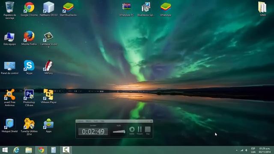
Task: Select the NetBeans IDE 8.0 shortcut
Action: click(x=48, y=9)
